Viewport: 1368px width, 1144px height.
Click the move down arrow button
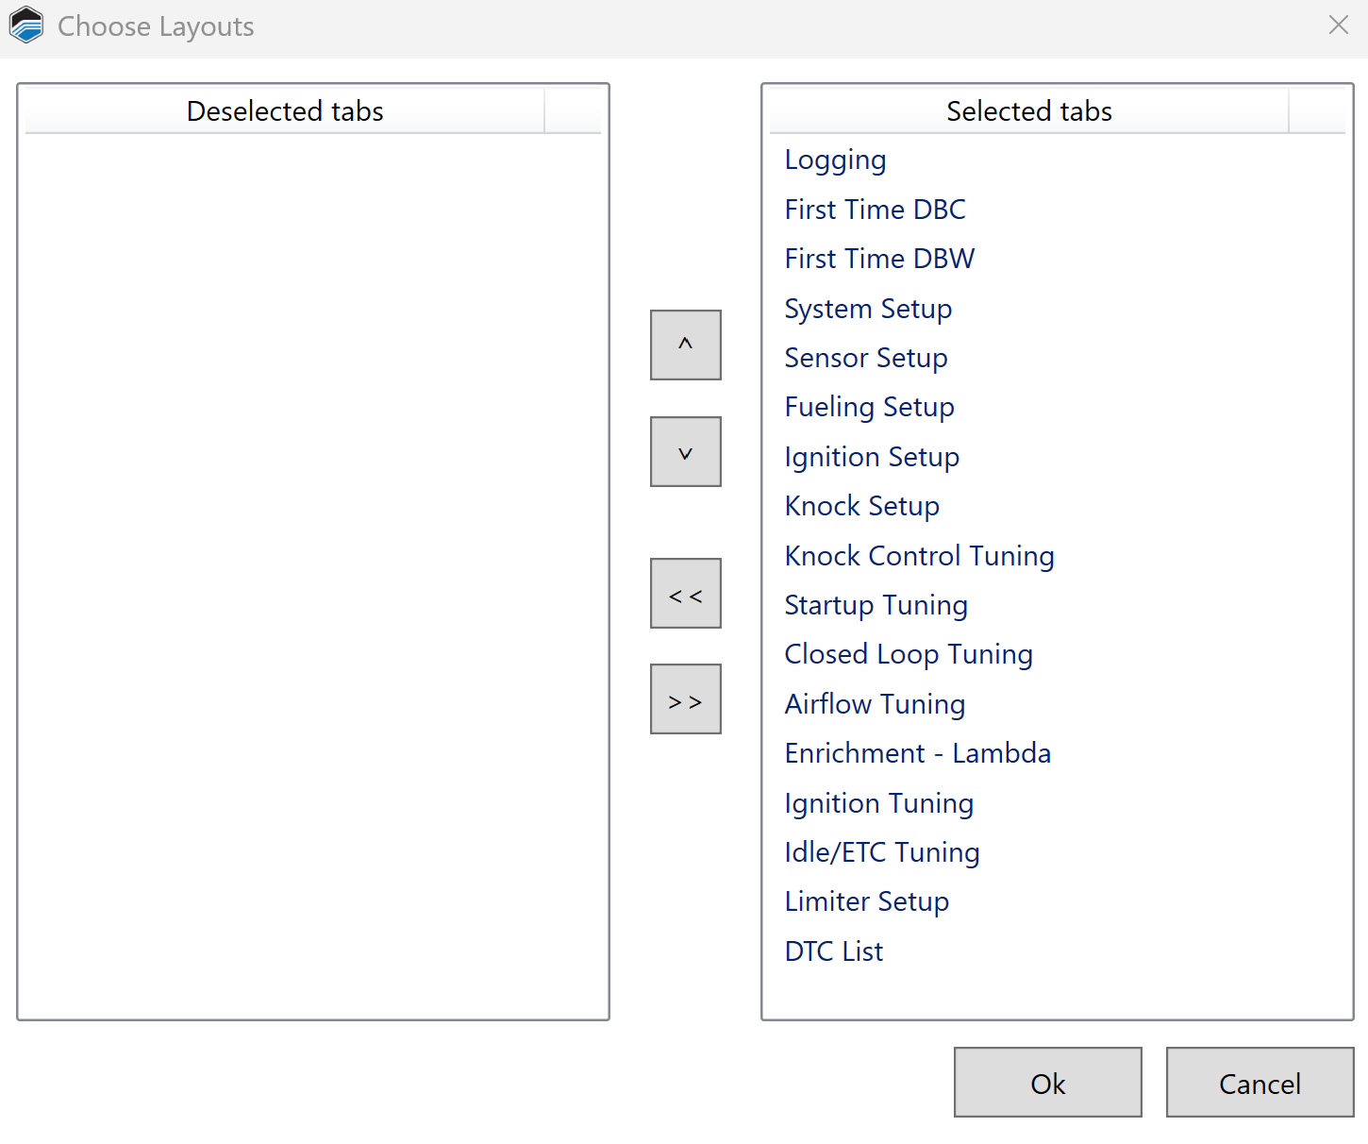click(685, 452)
